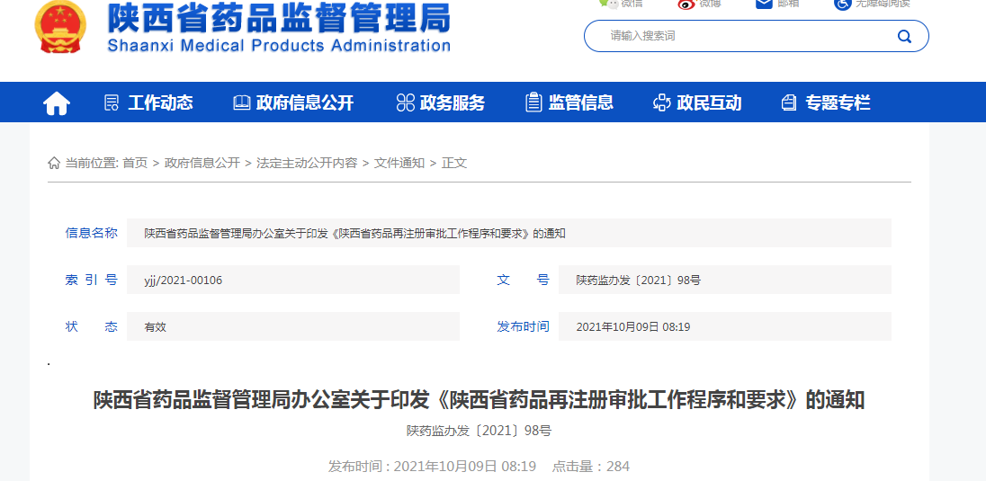The image size is (986, 481).
Task: Click the book icon beside 政府信息公开
Action: tap(241, 102)
